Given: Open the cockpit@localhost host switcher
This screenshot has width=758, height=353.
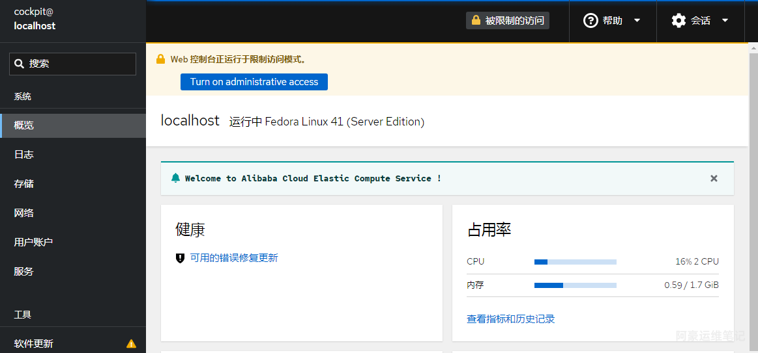Looking at the screenshot, I should [35, 19].
